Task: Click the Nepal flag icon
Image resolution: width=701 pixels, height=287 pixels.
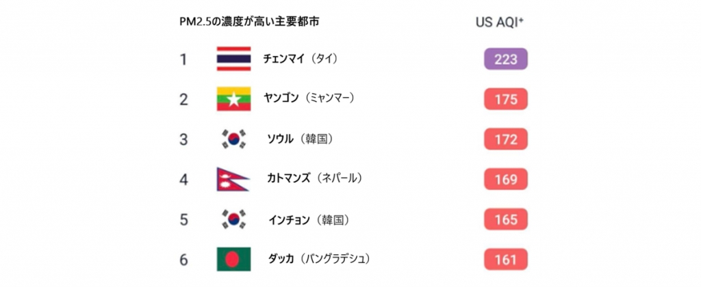Action: [x=232, y=179]
